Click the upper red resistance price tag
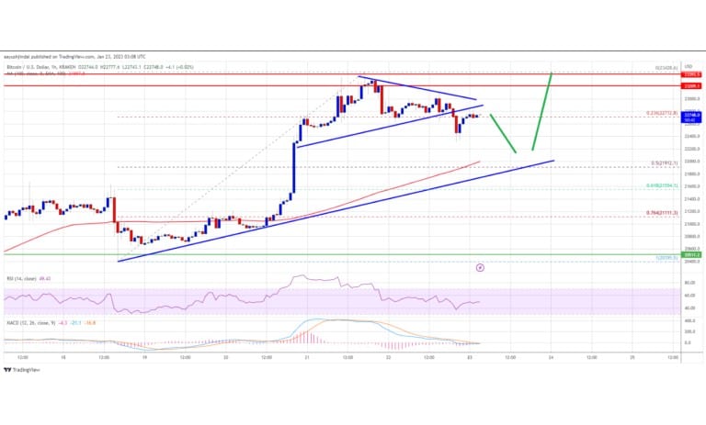The height and width of the screenshot is (425, 706). pyautogui.click(x=692, y=74)
